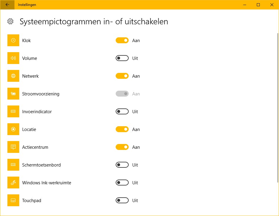This screenshot has height=216, width=279.
Task: Click the Netwerk globe icon
Action: point(13,76)
